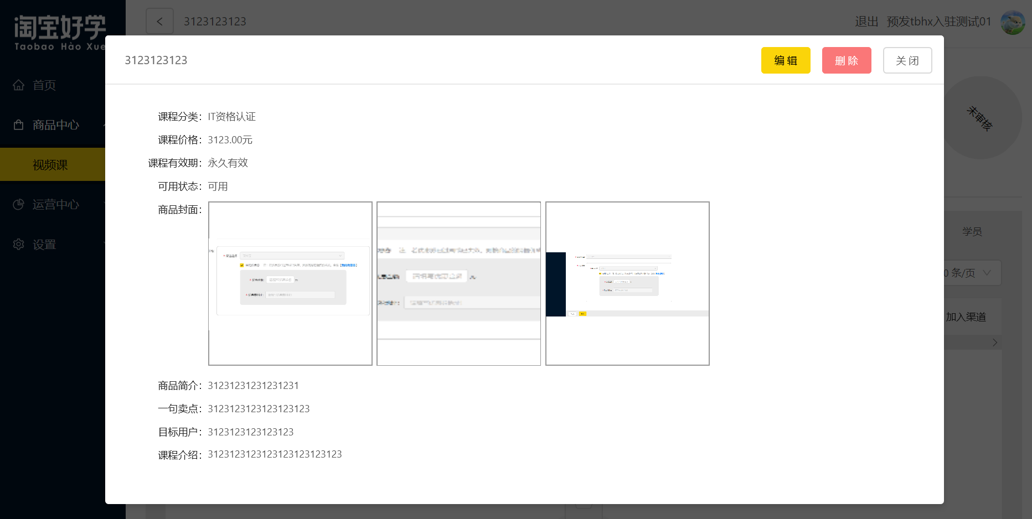Click the account name 预发tbhx入驻测试01
This screenshot has height=519, width=1032.
(939, 22)
